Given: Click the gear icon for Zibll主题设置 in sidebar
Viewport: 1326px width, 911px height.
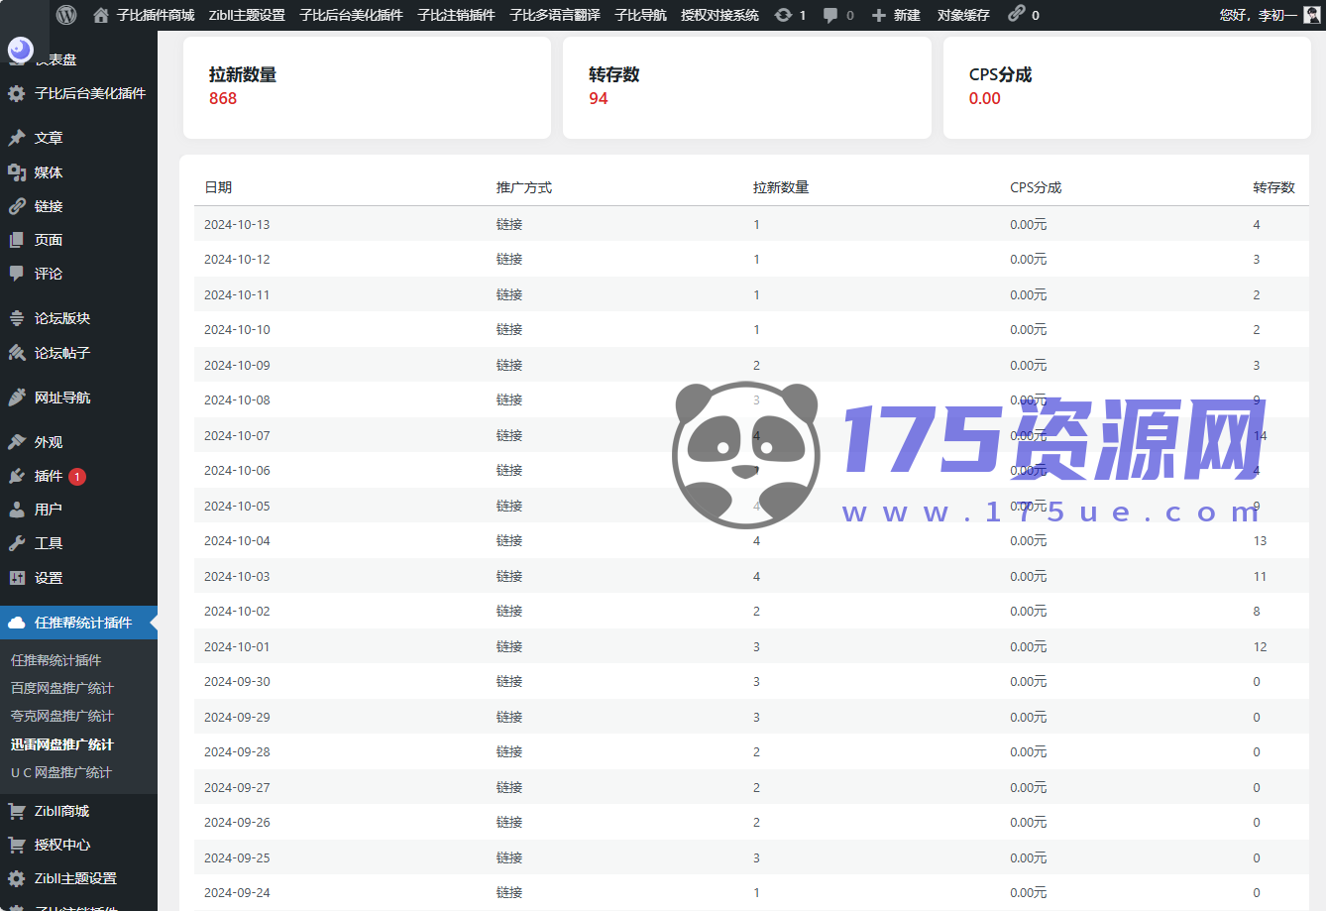Looking at the screenshot, I should [x=17, y=878].
